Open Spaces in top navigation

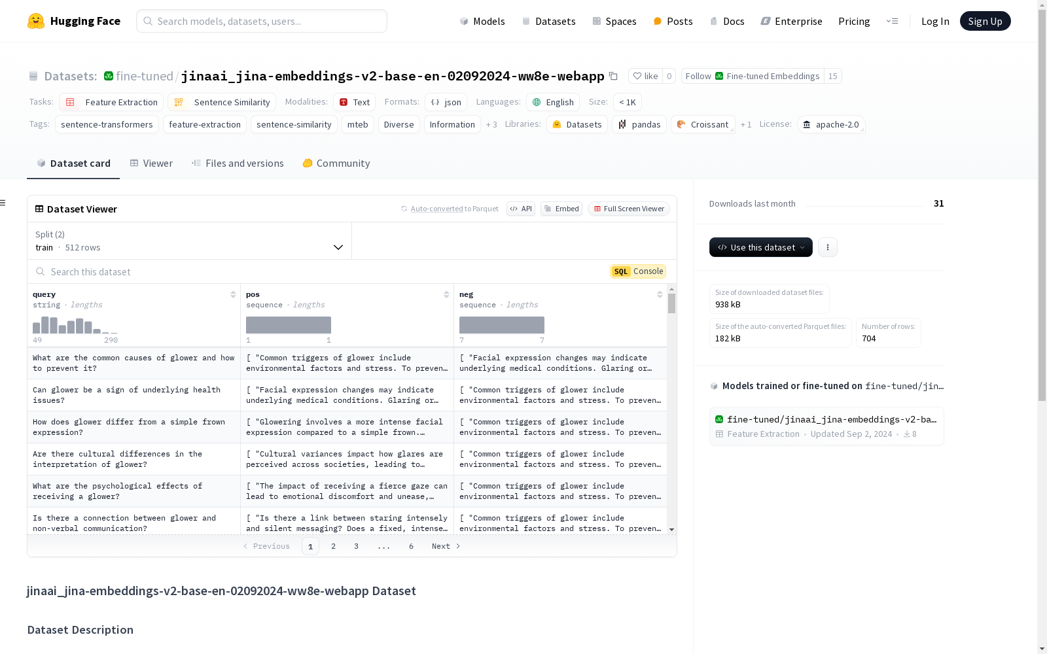pyautogui.click(x=614, y=21)
